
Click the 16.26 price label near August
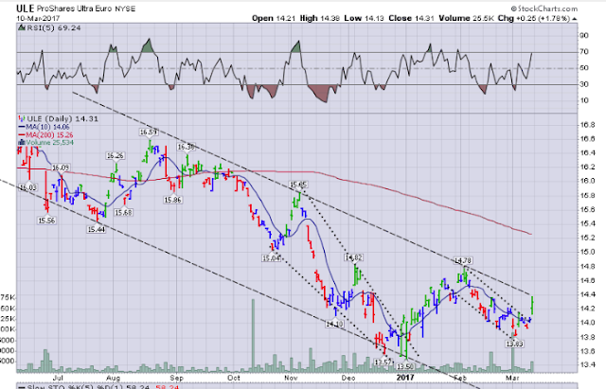(x=115, y=155)
